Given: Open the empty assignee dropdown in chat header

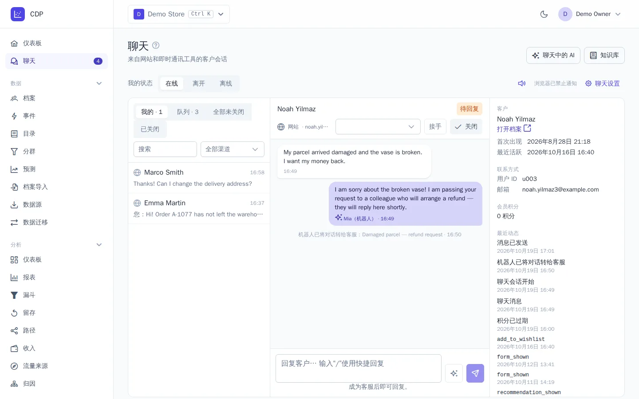Looking at the screenshot, I should click(378, 127).
